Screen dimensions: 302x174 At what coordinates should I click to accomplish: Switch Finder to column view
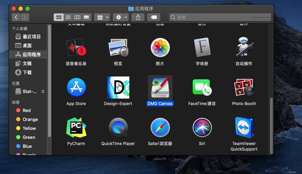click(x=77, y=17)
